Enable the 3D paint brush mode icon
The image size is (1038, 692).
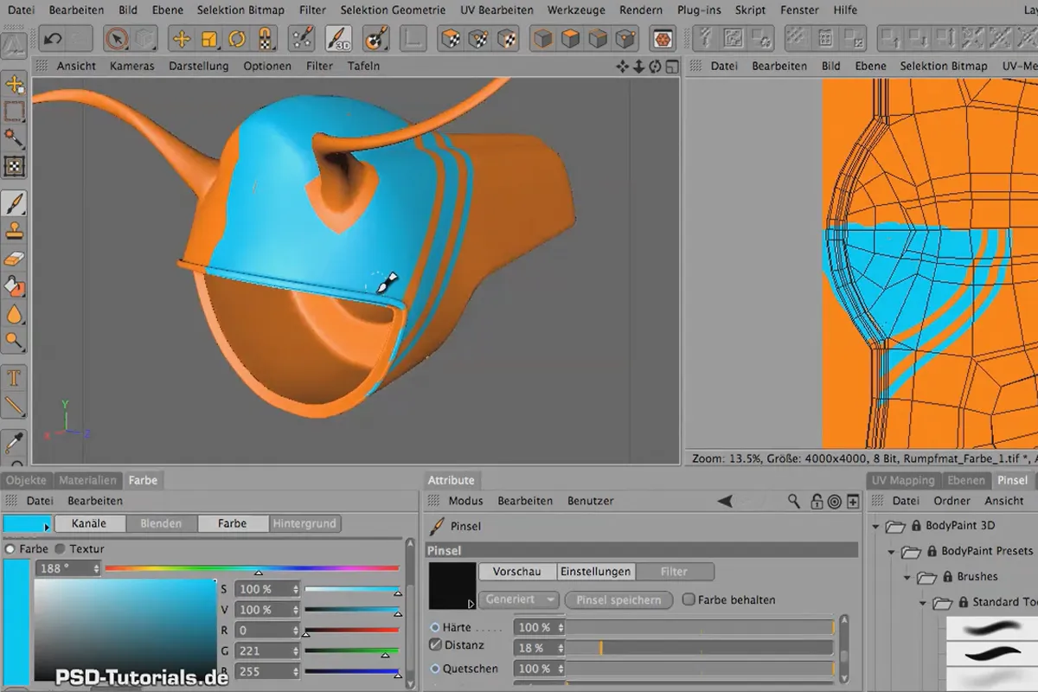coord(338,39)
